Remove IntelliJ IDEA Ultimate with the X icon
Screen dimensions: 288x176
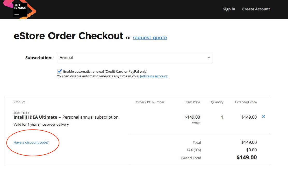point(264,117)
